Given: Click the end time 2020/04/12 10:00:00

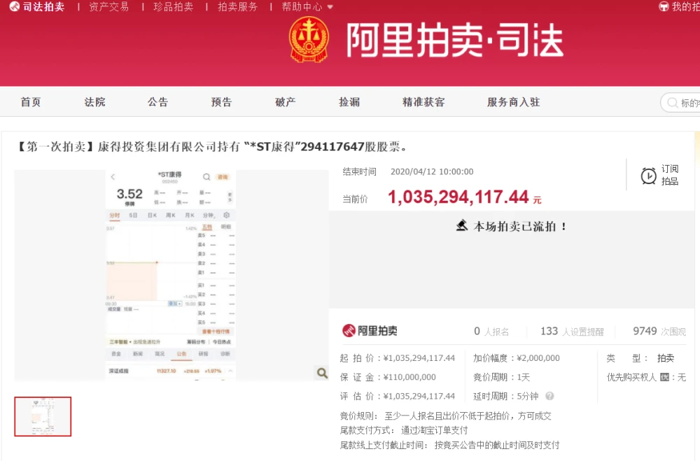Looking at the screenshot, I should (x=432, y=172).
